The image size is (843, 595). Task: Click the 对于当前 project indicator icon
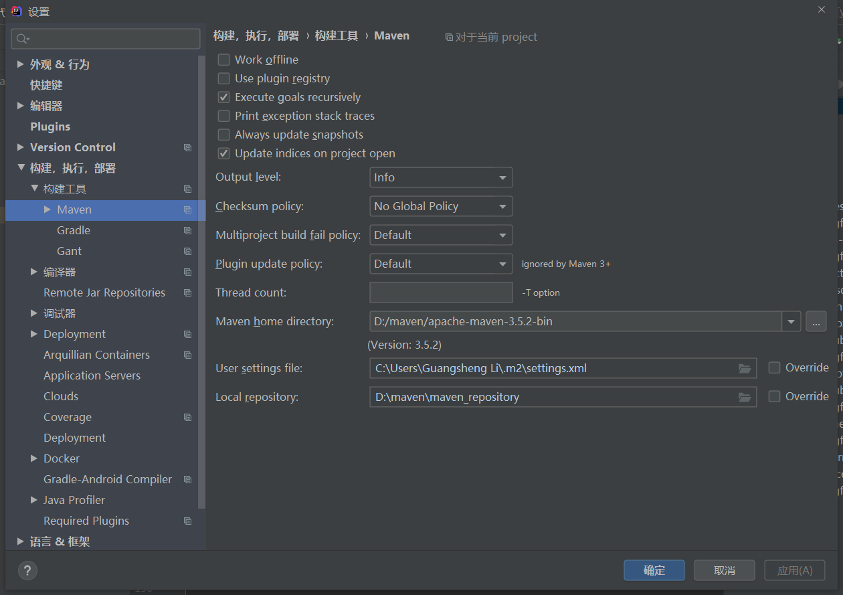[449, 37]
